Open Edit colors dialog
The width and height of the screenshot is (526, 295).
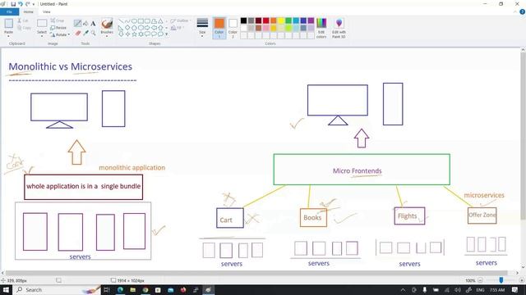pos(321,28)
